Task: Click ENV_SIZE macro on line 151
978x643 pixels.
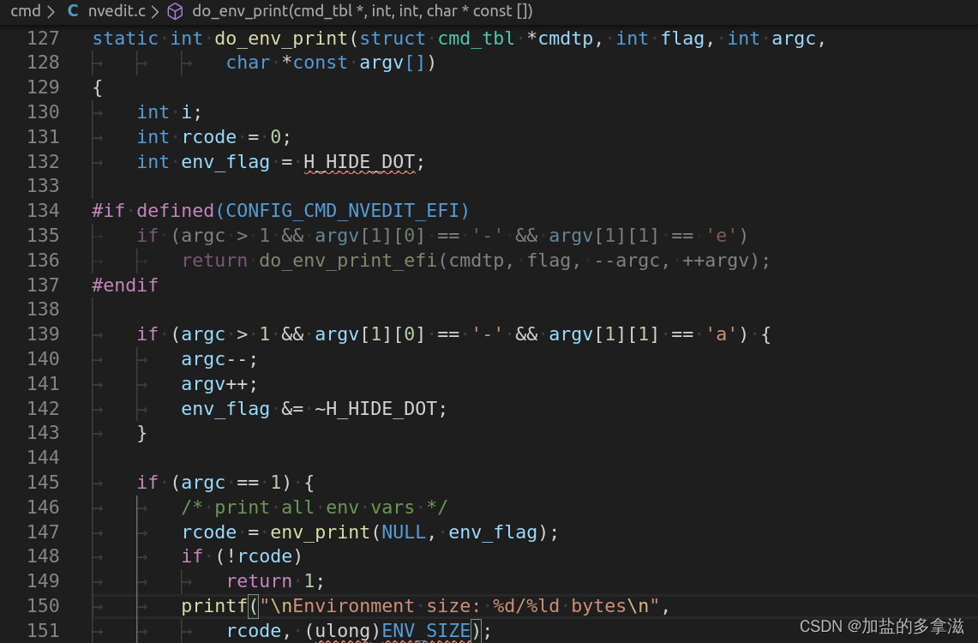Action: (x=426, y=631)
